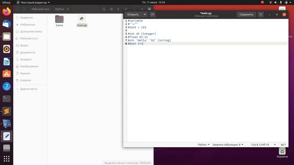Select Видео in Files sidebar

pos(30,45)
